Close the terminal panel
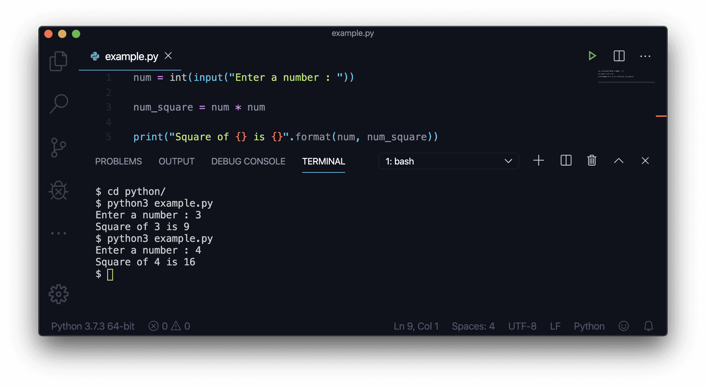This screenshot has height=387, width=706. pos(645,161)
